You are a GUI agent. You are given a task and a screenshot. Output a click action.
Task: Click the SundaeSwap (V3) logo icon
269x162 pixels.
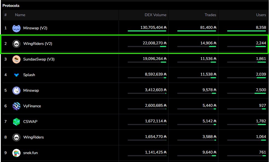point(16,59)
